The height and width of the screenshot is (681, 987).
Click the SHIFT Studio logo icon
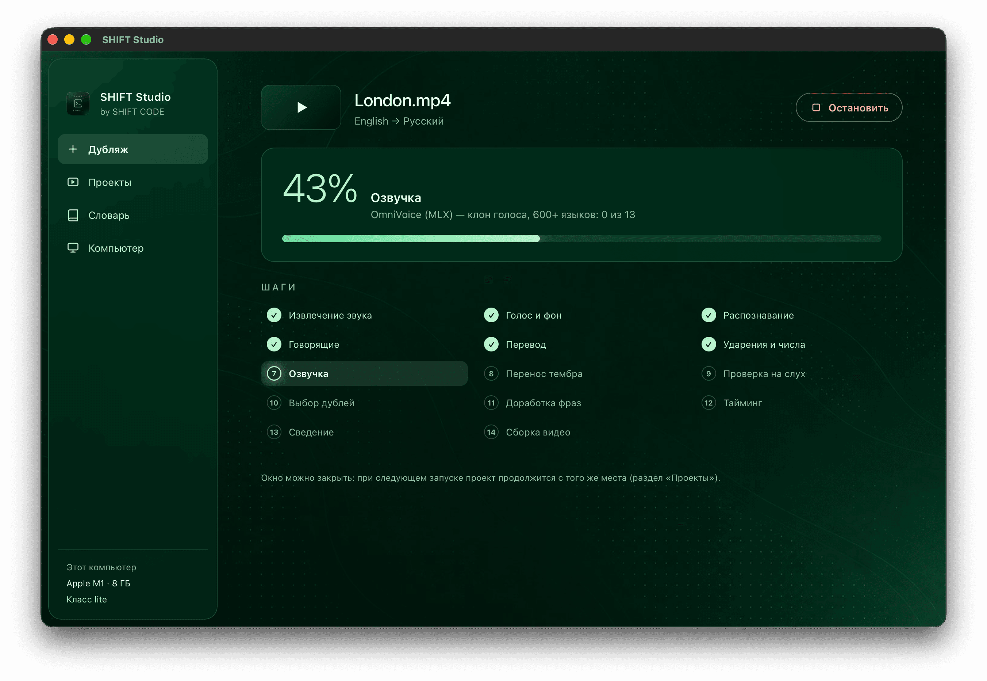tap(78, 104)
